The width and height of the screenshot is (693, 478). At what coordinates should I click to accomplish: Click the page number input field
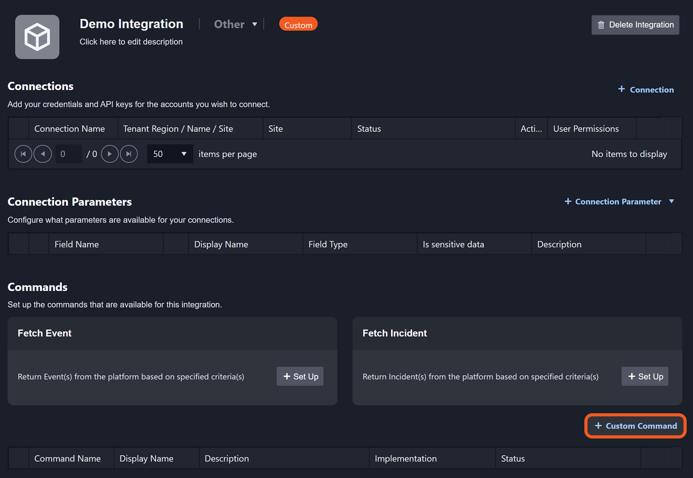(x=69, y=154)
